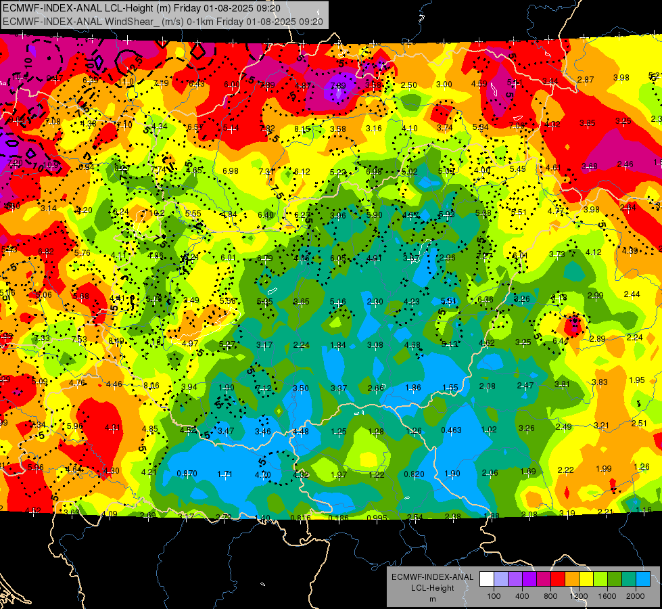Click the lime green legend swatch
662x609 pixels.
pos(600,579)
